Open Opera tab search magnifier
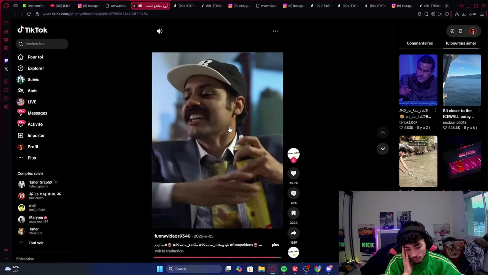488x275 pixels. 461,6
